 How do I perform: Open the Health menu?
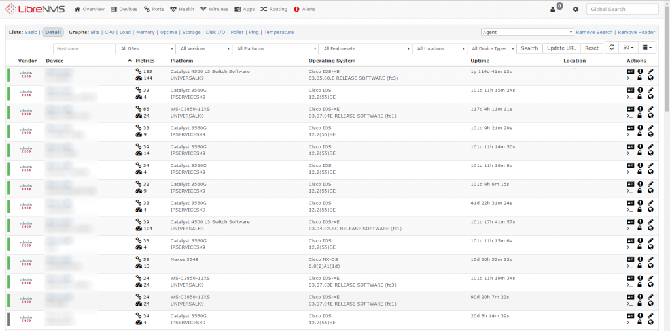[182, 9]
